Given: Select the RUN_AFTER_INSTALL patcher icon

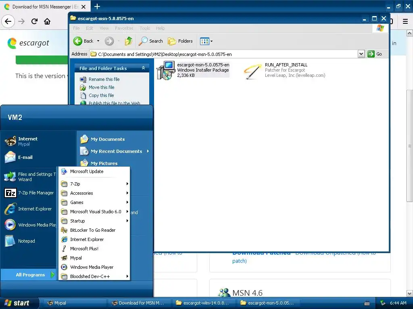Looking at the screenshot, I should coord(252,71).
